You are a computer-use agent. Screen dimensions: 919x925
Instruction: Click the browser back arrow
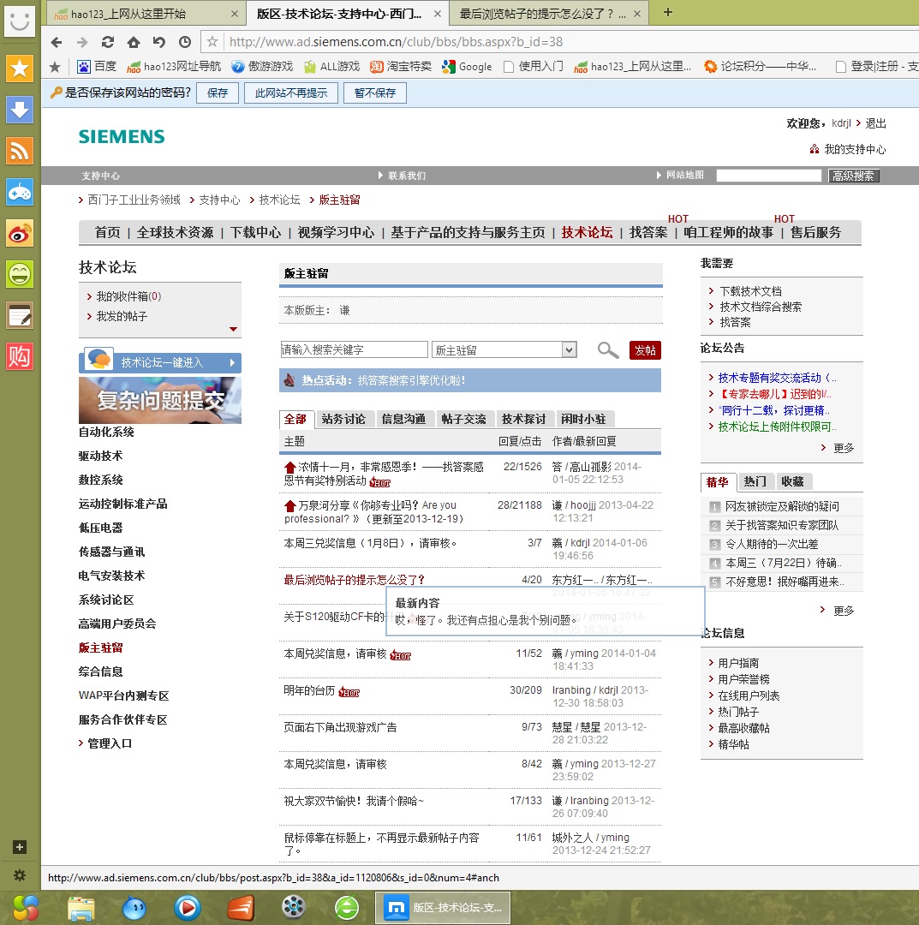56,42
